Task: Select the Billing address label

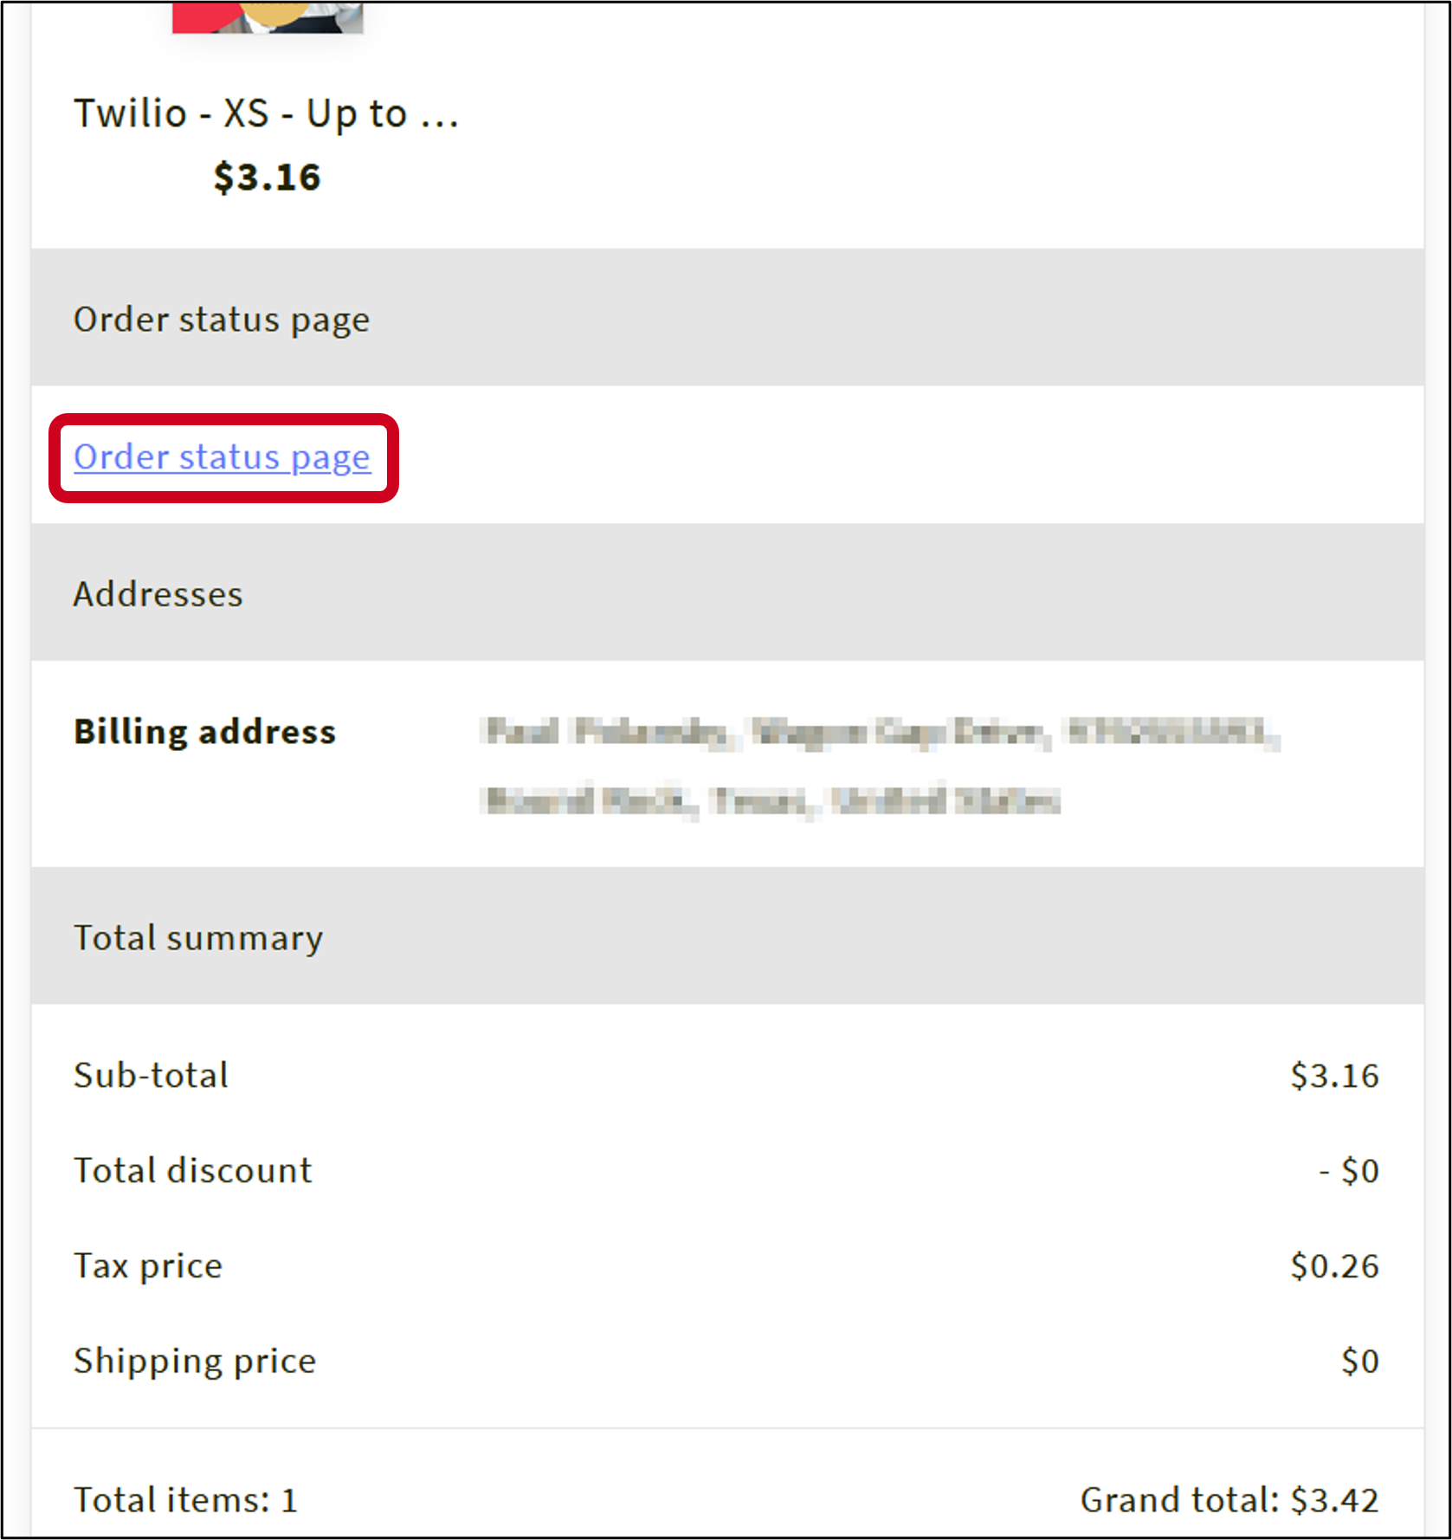Action: coord(203,730)
